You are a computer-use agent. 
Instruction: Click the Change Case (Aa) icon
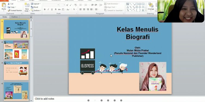tap(68, 9)
